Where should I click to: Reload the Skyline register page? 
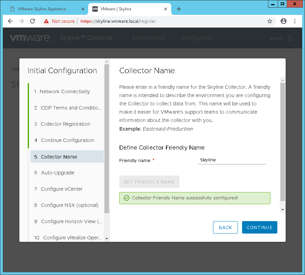point(33,21)
